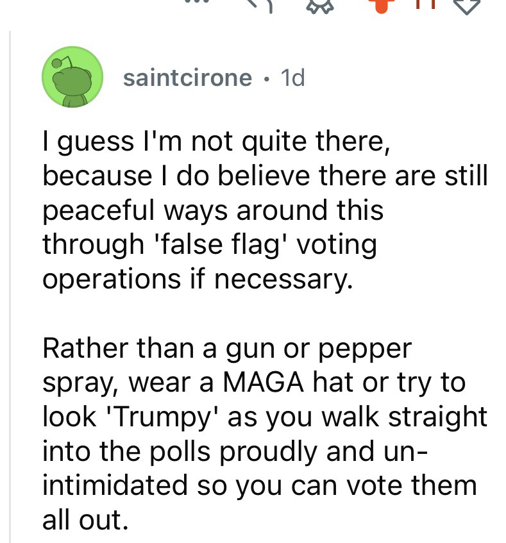
Task: Click the final words 'all out.'
Action: pyautogui.click(x=82, y=519)
